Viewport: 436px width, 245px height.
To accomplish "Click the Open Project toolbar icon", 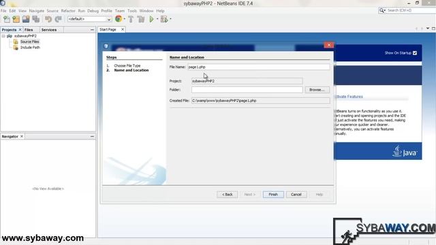I will click(26, 19).
